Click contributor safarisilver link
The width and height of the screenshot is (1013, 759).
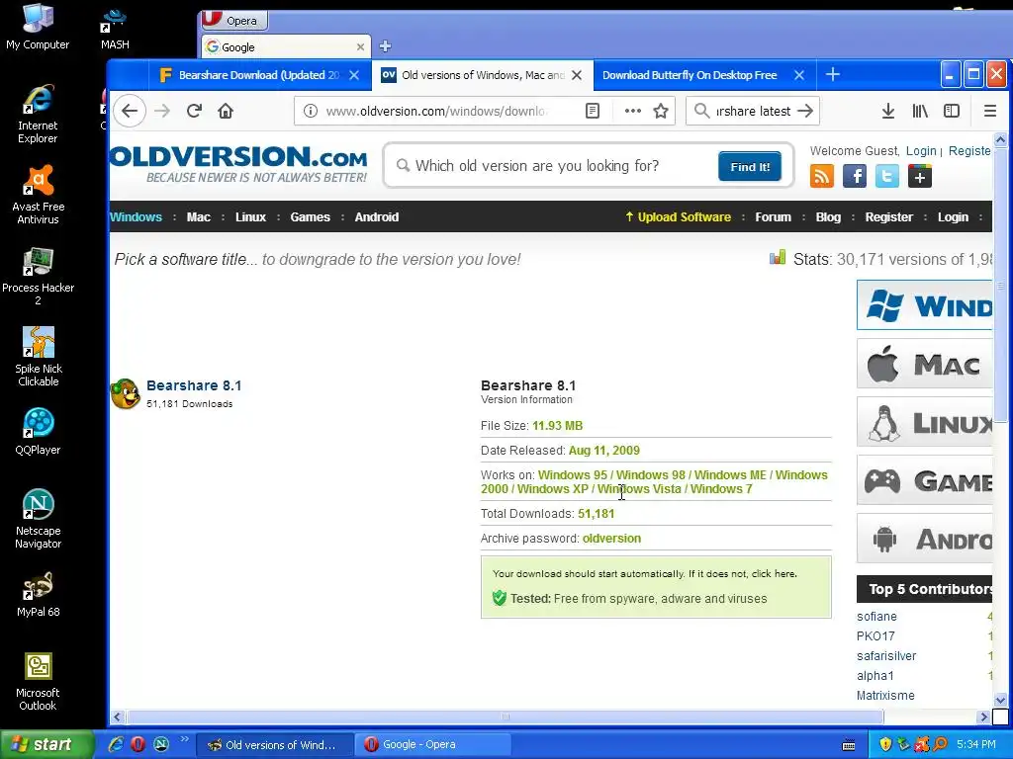click(886, 656)
